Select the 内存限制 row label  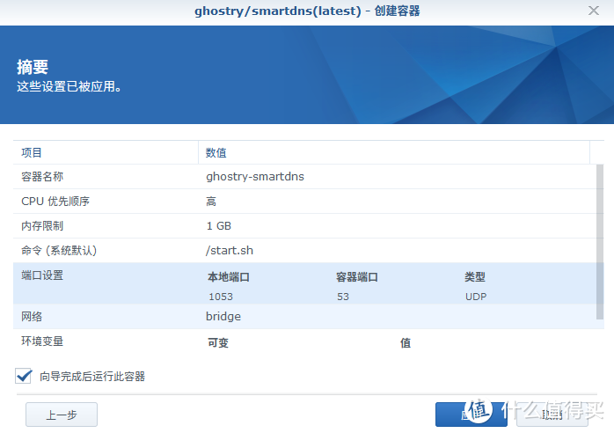coord(42,225)
